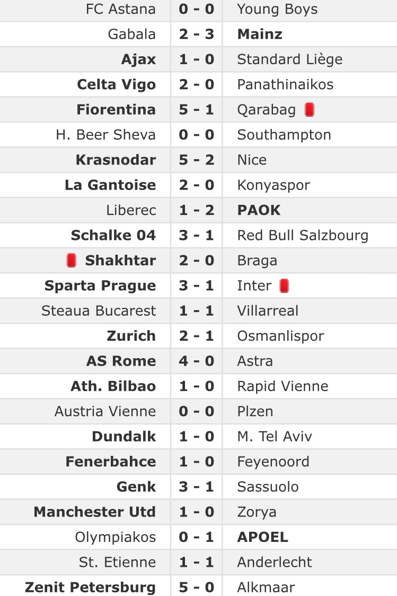Click the APOEL team name
The height and width of the screenshot is (596, 397).
[263, 537]
